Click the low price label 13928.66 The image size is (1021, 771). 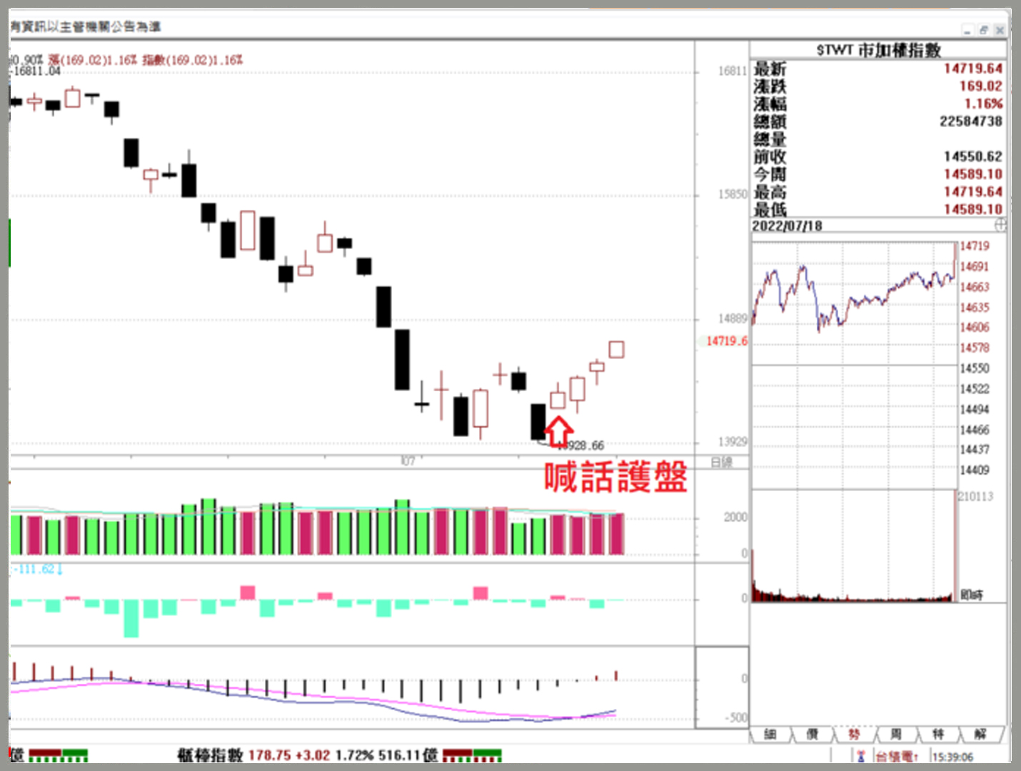(581, 445)
